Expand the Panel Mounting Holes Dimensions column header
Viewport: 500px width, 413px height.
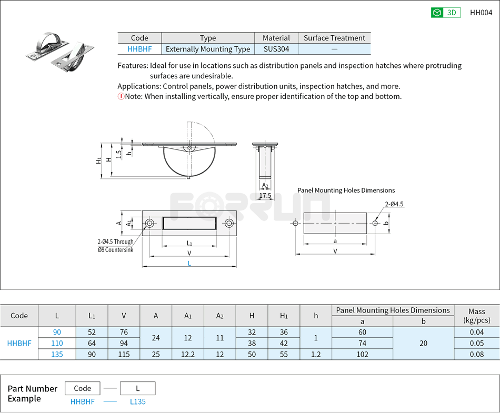[392, 310]
